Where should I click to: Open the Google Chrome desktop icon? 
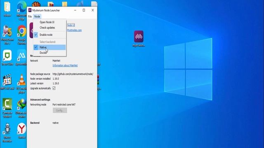(x=22, y=35)
